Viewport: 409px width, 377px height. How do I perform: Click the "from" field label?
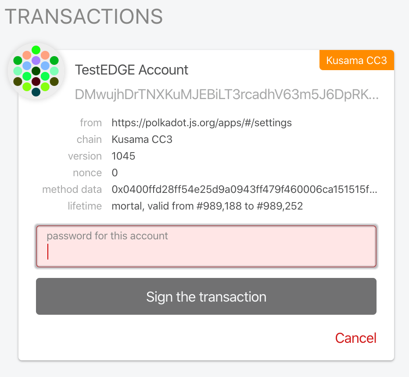point(91,123)
